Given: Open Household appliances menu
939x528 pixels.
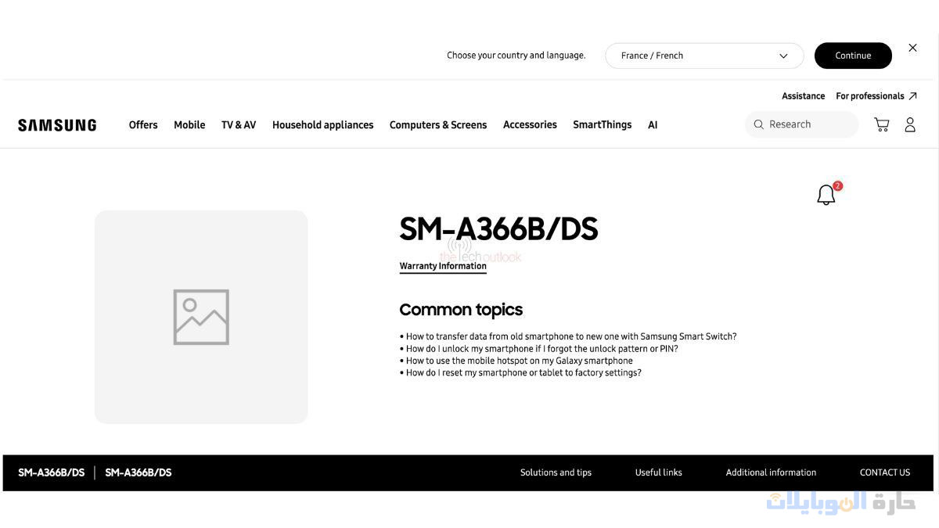Looking at the screenshot, I should click(322, 125).
